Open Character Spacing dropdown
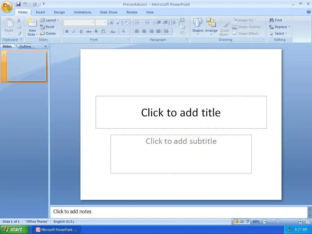 coord(104,31)
